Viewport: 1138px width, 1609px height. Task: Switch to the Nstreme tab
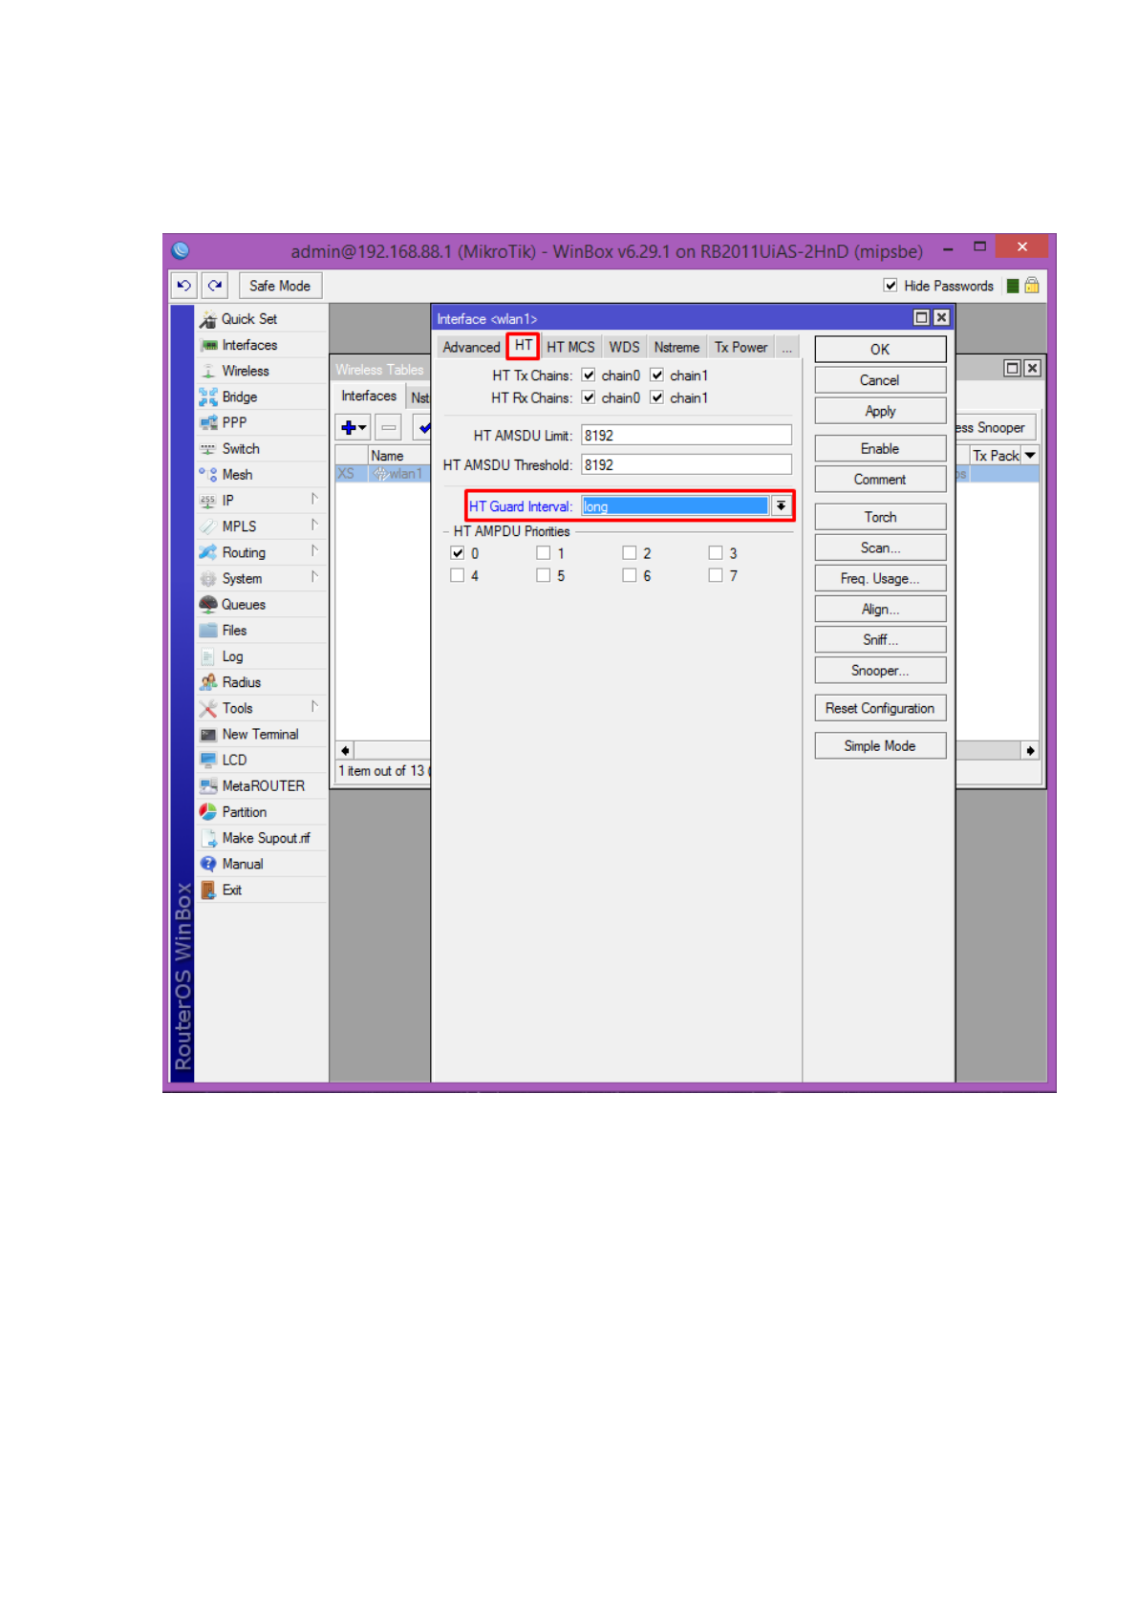pyautogui.click(x=676, y=348)
